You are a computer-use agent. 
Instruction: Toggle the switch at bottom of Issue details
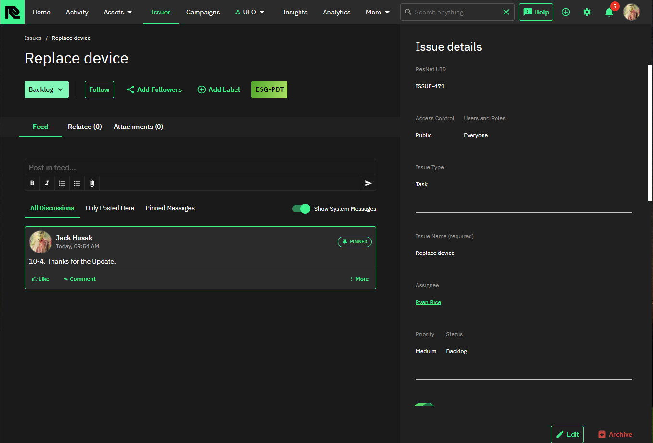424,405
